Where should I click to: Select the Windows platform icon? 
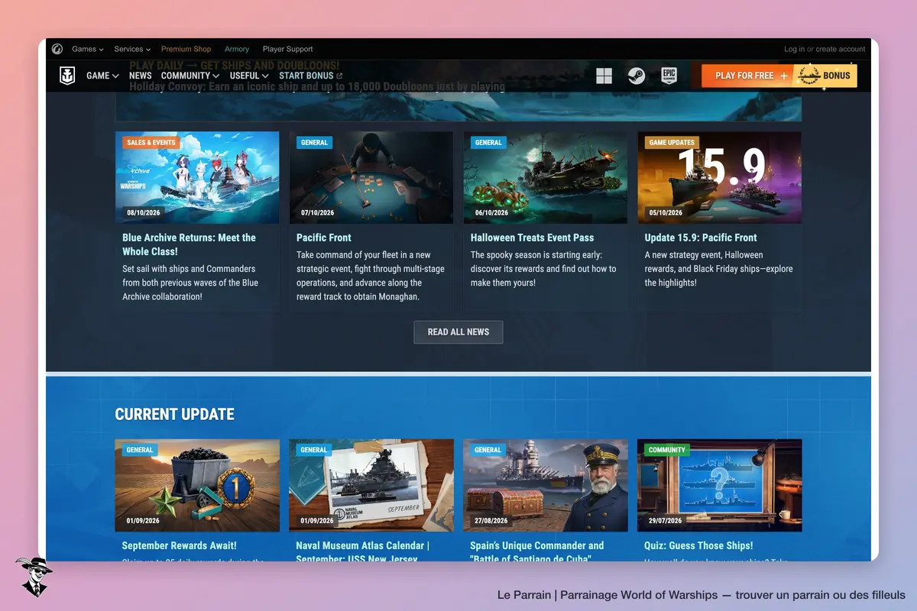coord(604,76)
